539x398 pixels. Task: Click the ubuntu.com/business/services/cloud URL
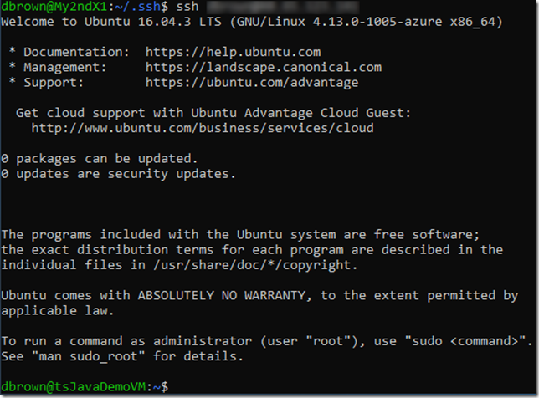[x=203, y=128]
